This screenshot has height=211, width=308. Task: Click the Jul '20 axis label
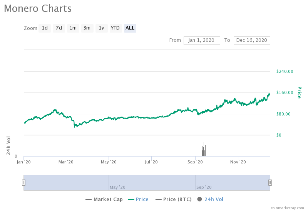151,162
